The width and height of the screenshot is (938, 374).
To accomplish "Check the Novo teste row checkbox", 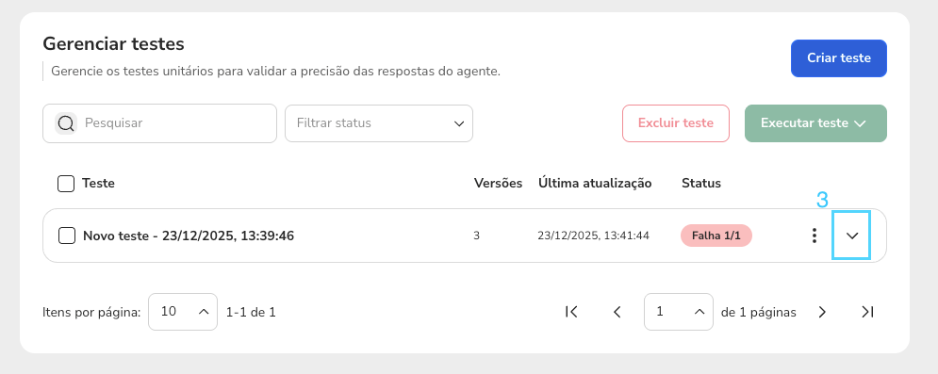I will (x=66, y=236).
